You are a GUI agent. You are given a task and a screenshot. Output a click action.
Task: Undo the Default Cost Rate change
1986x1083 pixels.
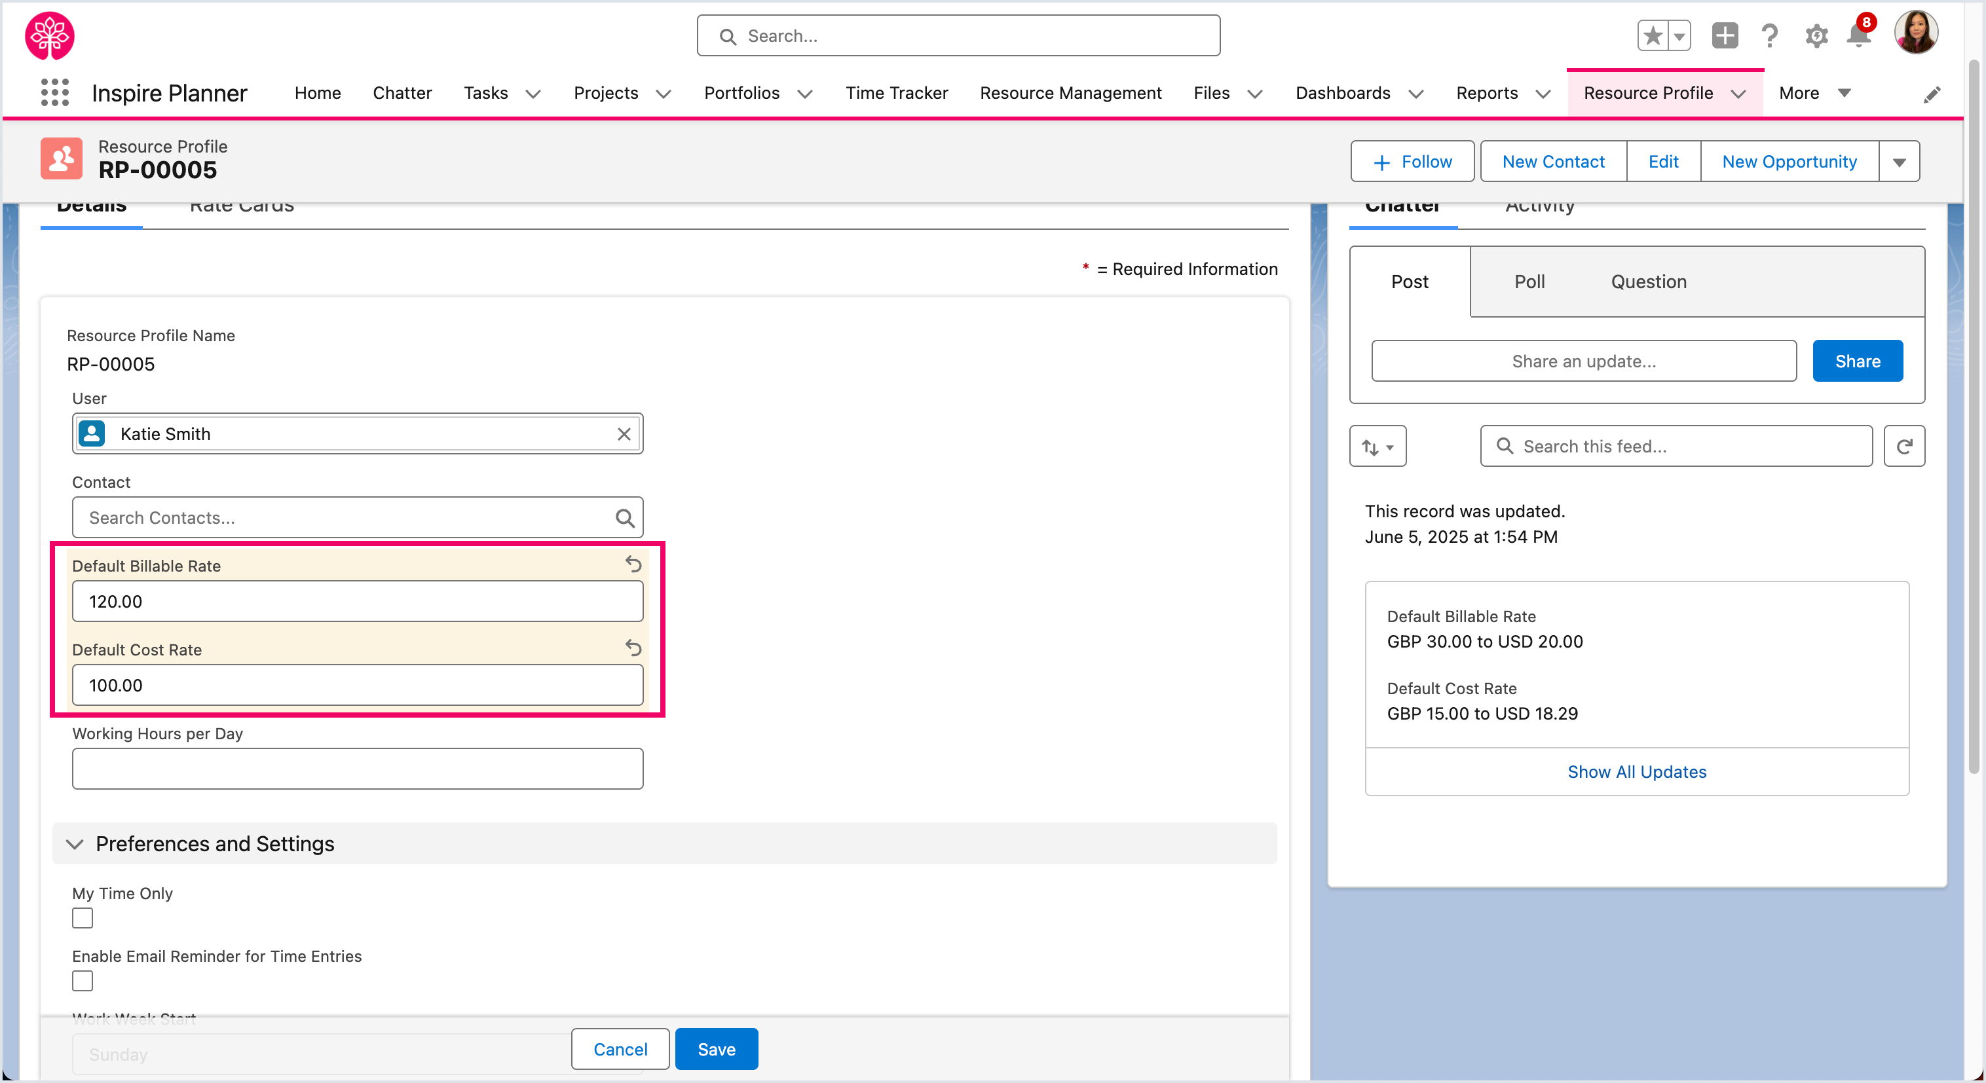633,648
